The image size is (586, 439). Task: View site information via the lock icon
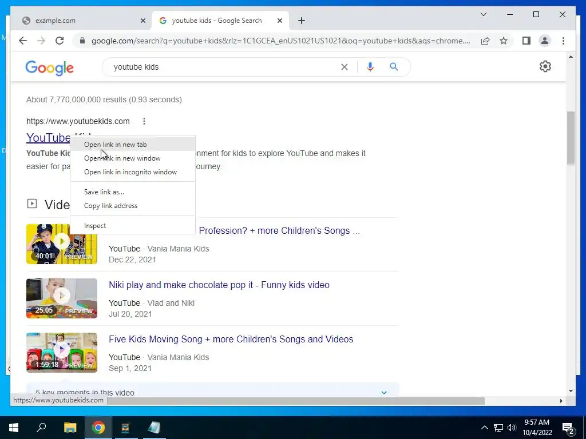pos(82,41)
